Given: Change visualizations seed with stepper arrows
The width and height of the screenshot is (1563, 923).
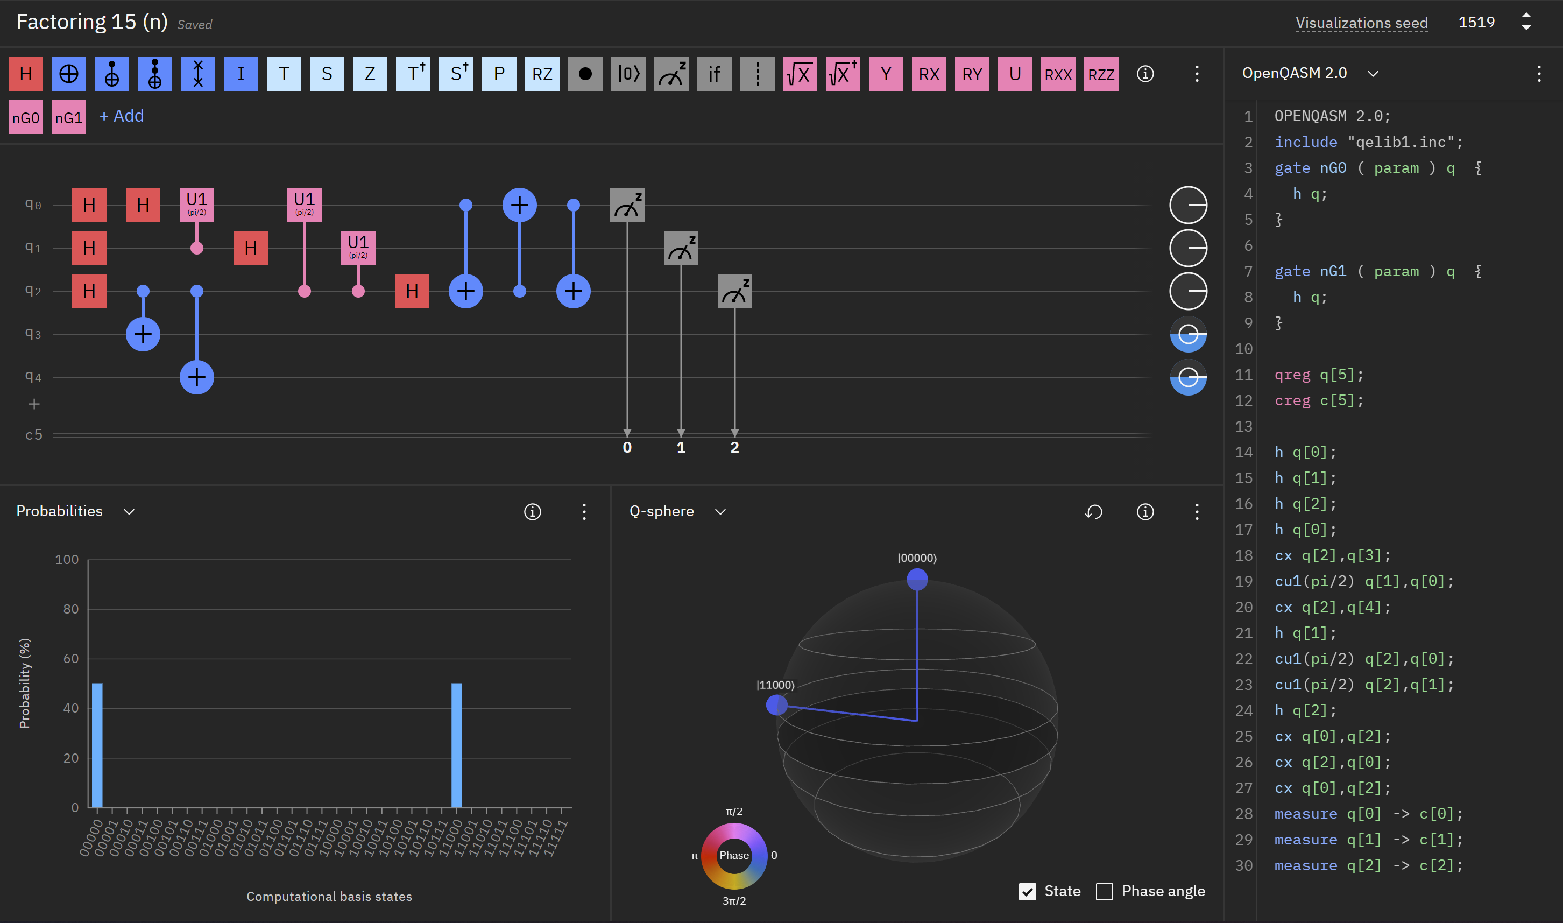Looking at the screenshot, I should 1526,22.
